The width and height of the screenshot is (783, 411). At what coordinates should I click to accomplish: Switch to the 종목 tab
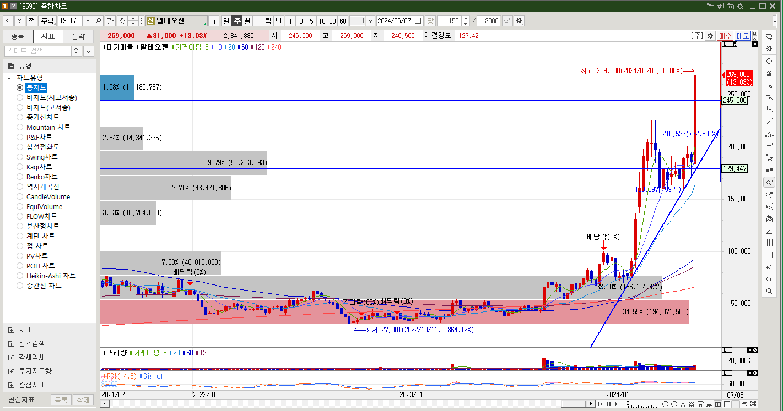click(18, 37)
